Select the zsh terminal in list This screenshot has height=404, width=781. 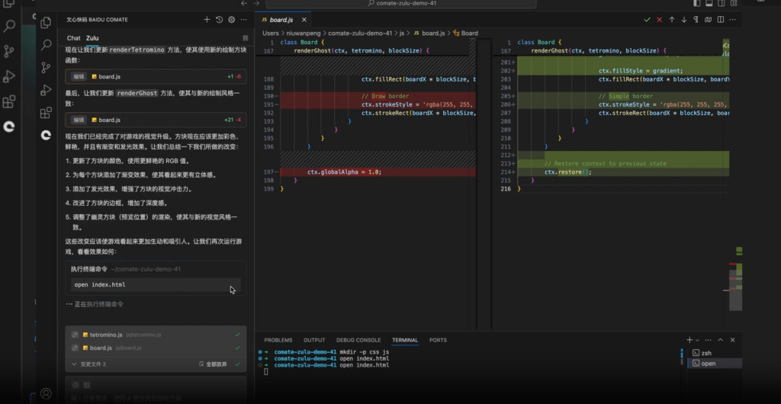(x=714, y=353)
